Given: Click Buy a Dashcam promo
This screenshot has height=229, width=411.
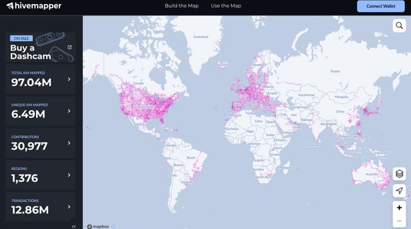Looking at the screenshot, I should 40,47.
